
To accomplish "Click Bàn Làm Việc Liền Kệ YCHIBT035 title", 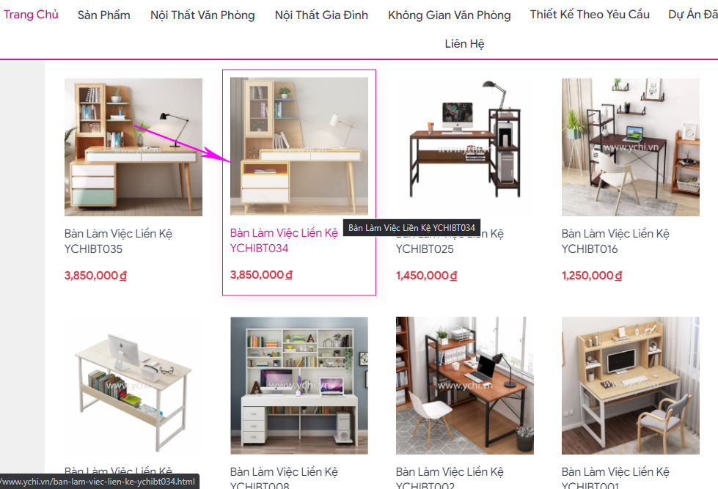I will coord(118,241).
